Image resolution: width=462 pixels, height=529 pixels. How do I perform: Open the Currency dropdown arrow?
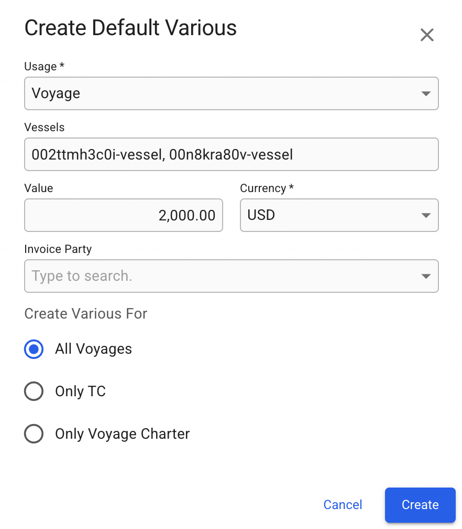coord(426,215)
